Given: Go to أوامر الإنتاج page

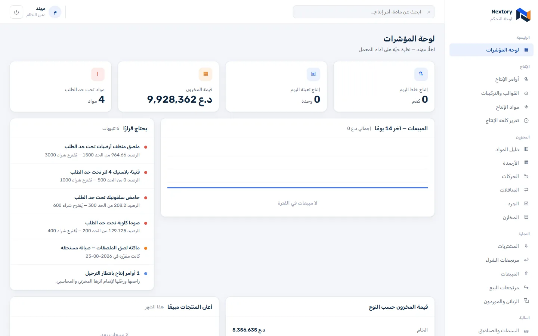Looking at the screenshot, I should point(491,79).
